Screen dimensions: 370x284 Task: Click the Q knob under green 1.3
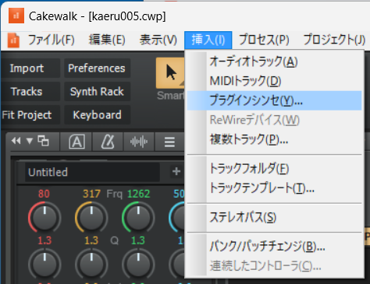click(138, 264)
